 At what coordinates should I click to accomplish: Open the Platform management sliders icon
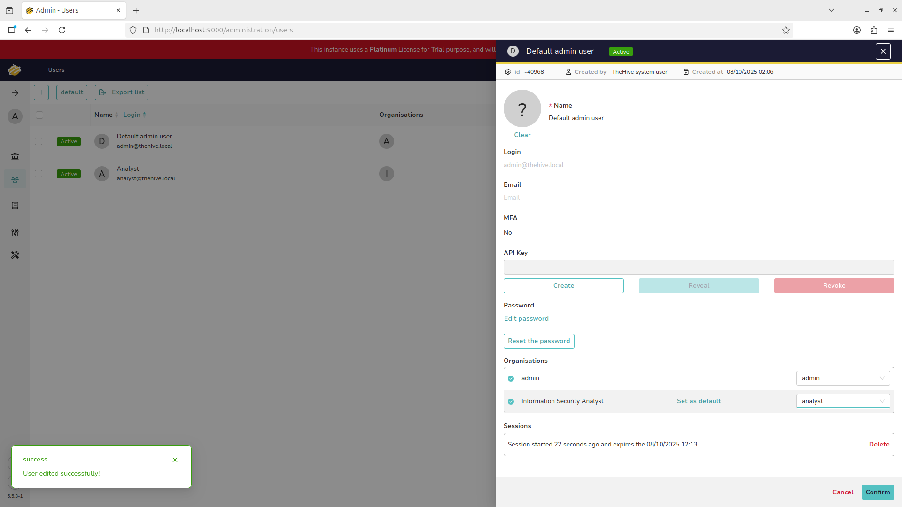click(x=15, y=232)
